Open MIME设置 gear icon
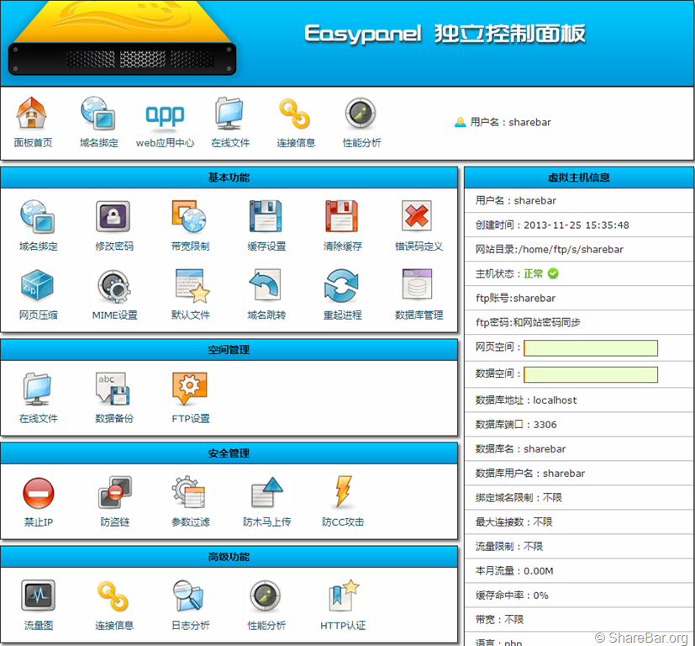 pos(113,286)
